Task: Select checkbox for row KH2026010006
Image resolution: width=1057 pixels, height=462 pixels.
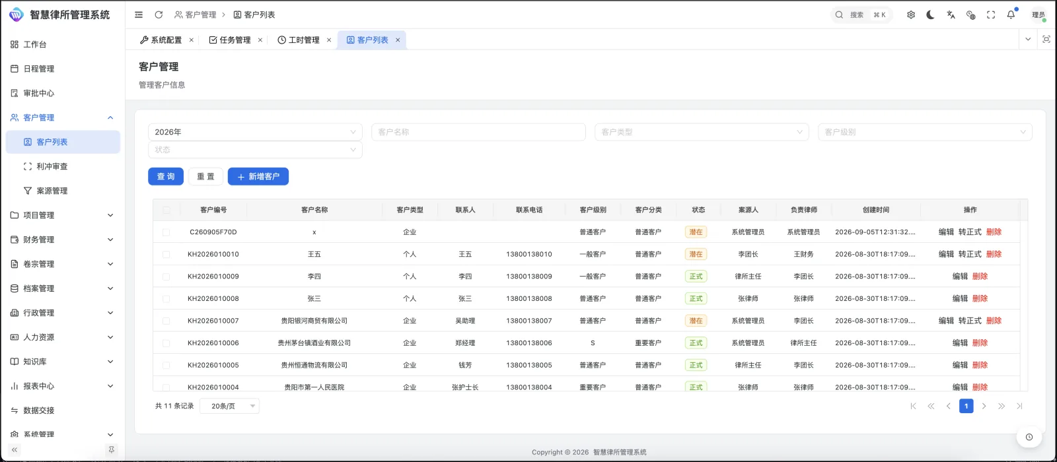Action: coord(166,343)
